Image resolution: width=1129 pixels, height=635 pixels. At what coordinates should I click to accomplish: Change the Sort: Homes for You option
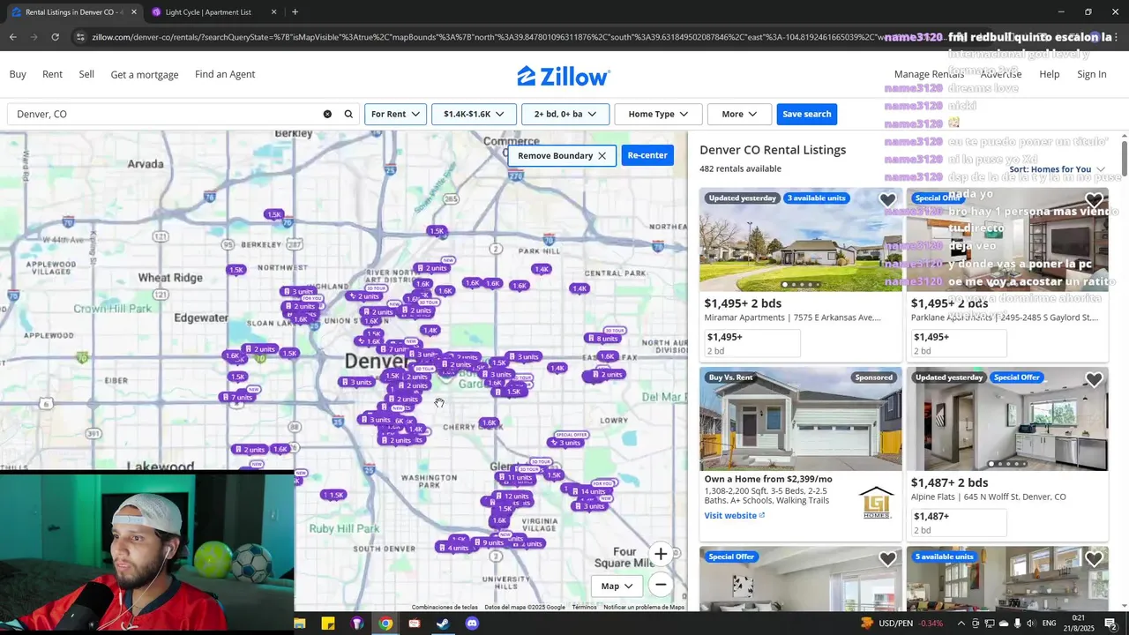[1057, 169]
